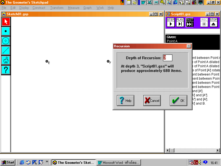The image size is (221, 166).
Task: Launch Internet Explorer from quick launch
Action: tap(22, 162)
